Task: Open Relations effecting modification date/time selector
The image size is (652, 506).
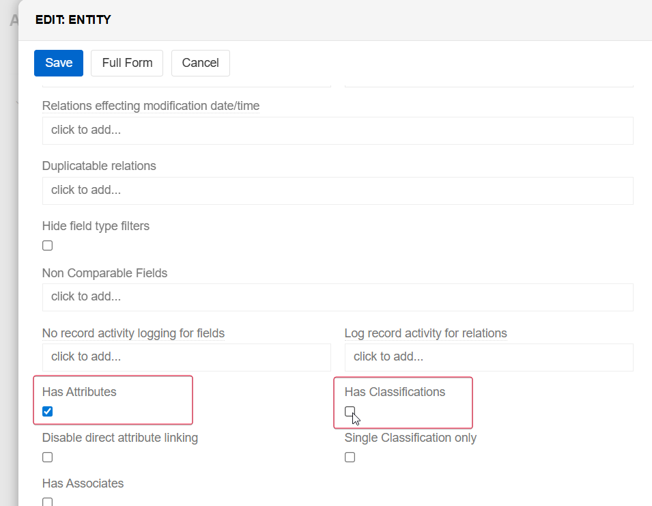Action: click(337, 130)
